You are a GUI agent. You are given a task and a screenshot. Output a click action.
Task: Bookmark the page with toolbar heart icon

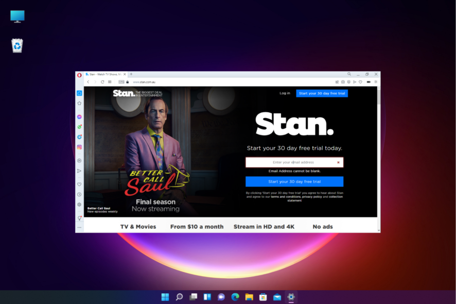[x=360, y=82]
